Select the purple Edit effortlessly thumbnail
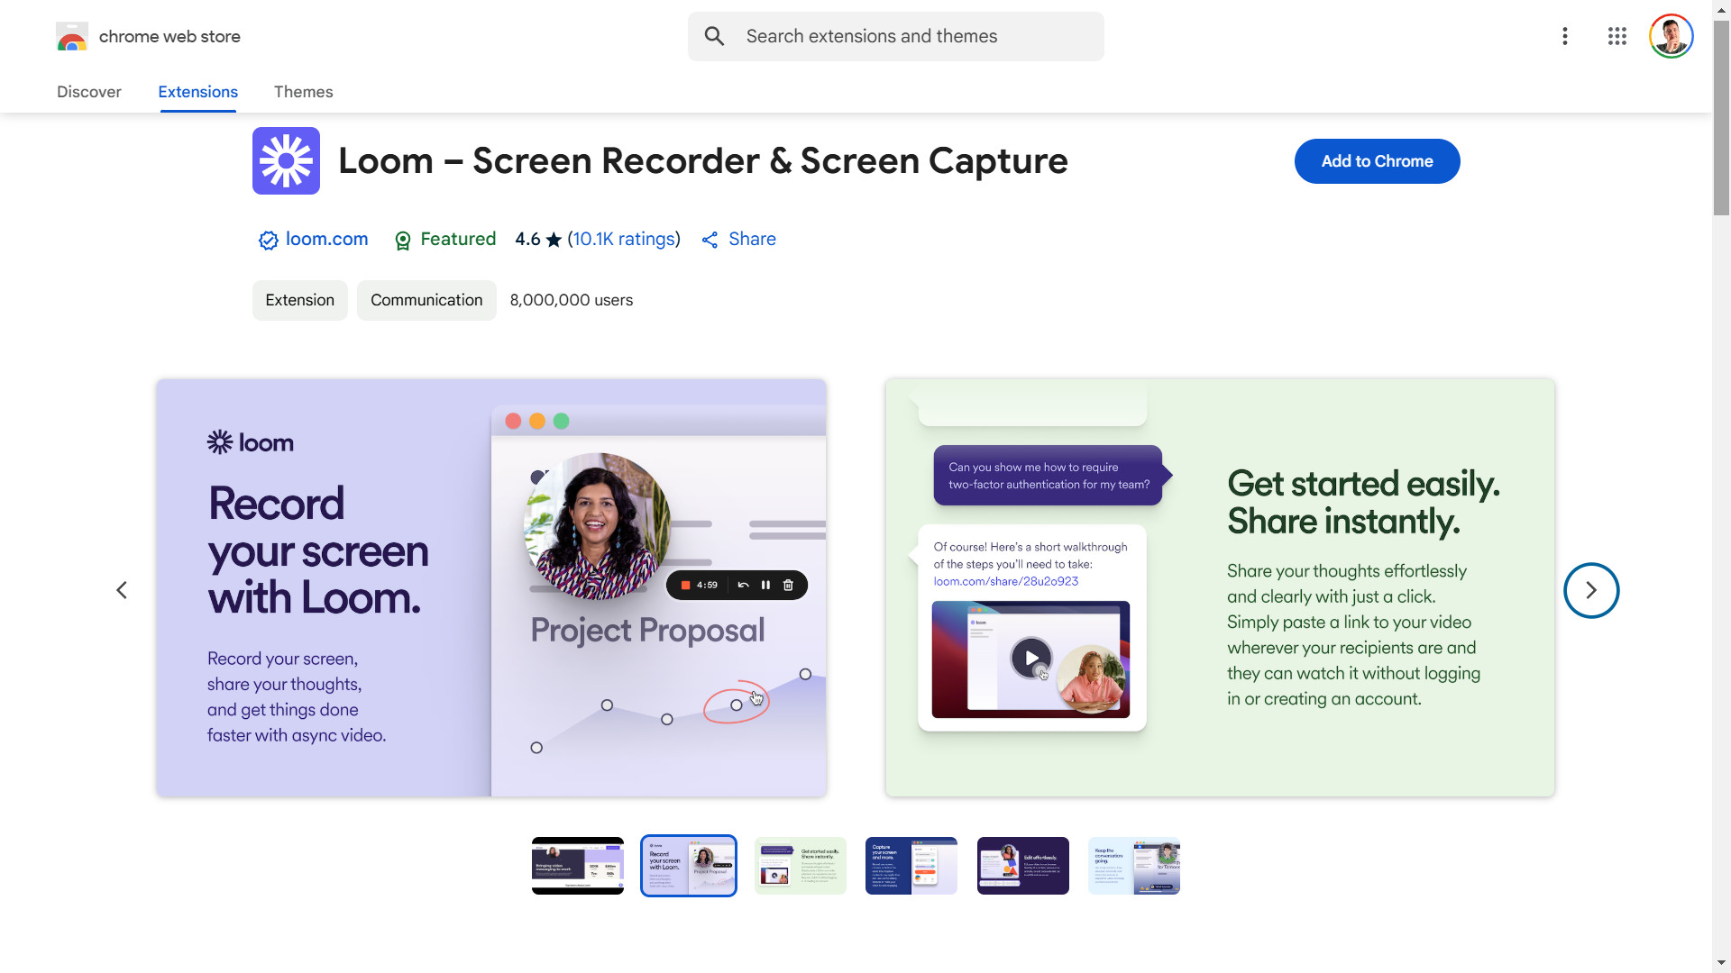The height and width of the screenshot is (973, 1731). pos(1023,866)
